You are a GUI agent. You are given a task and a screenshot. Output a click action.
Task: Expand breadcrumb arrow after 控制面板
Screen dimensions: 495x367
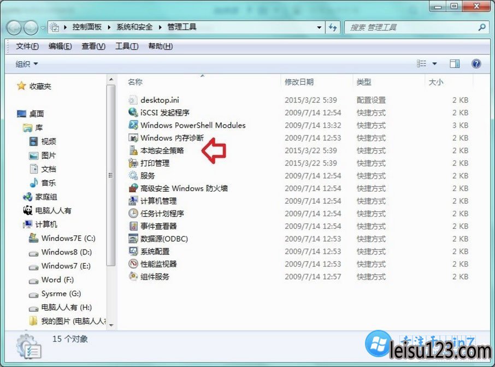click(109, 27)
